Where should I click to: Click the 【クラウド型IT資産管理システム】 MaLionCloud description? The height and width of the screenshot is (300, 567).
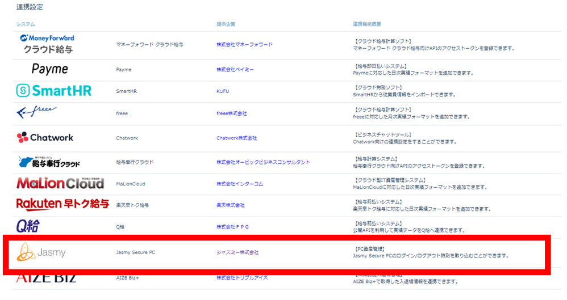[420, 184]
